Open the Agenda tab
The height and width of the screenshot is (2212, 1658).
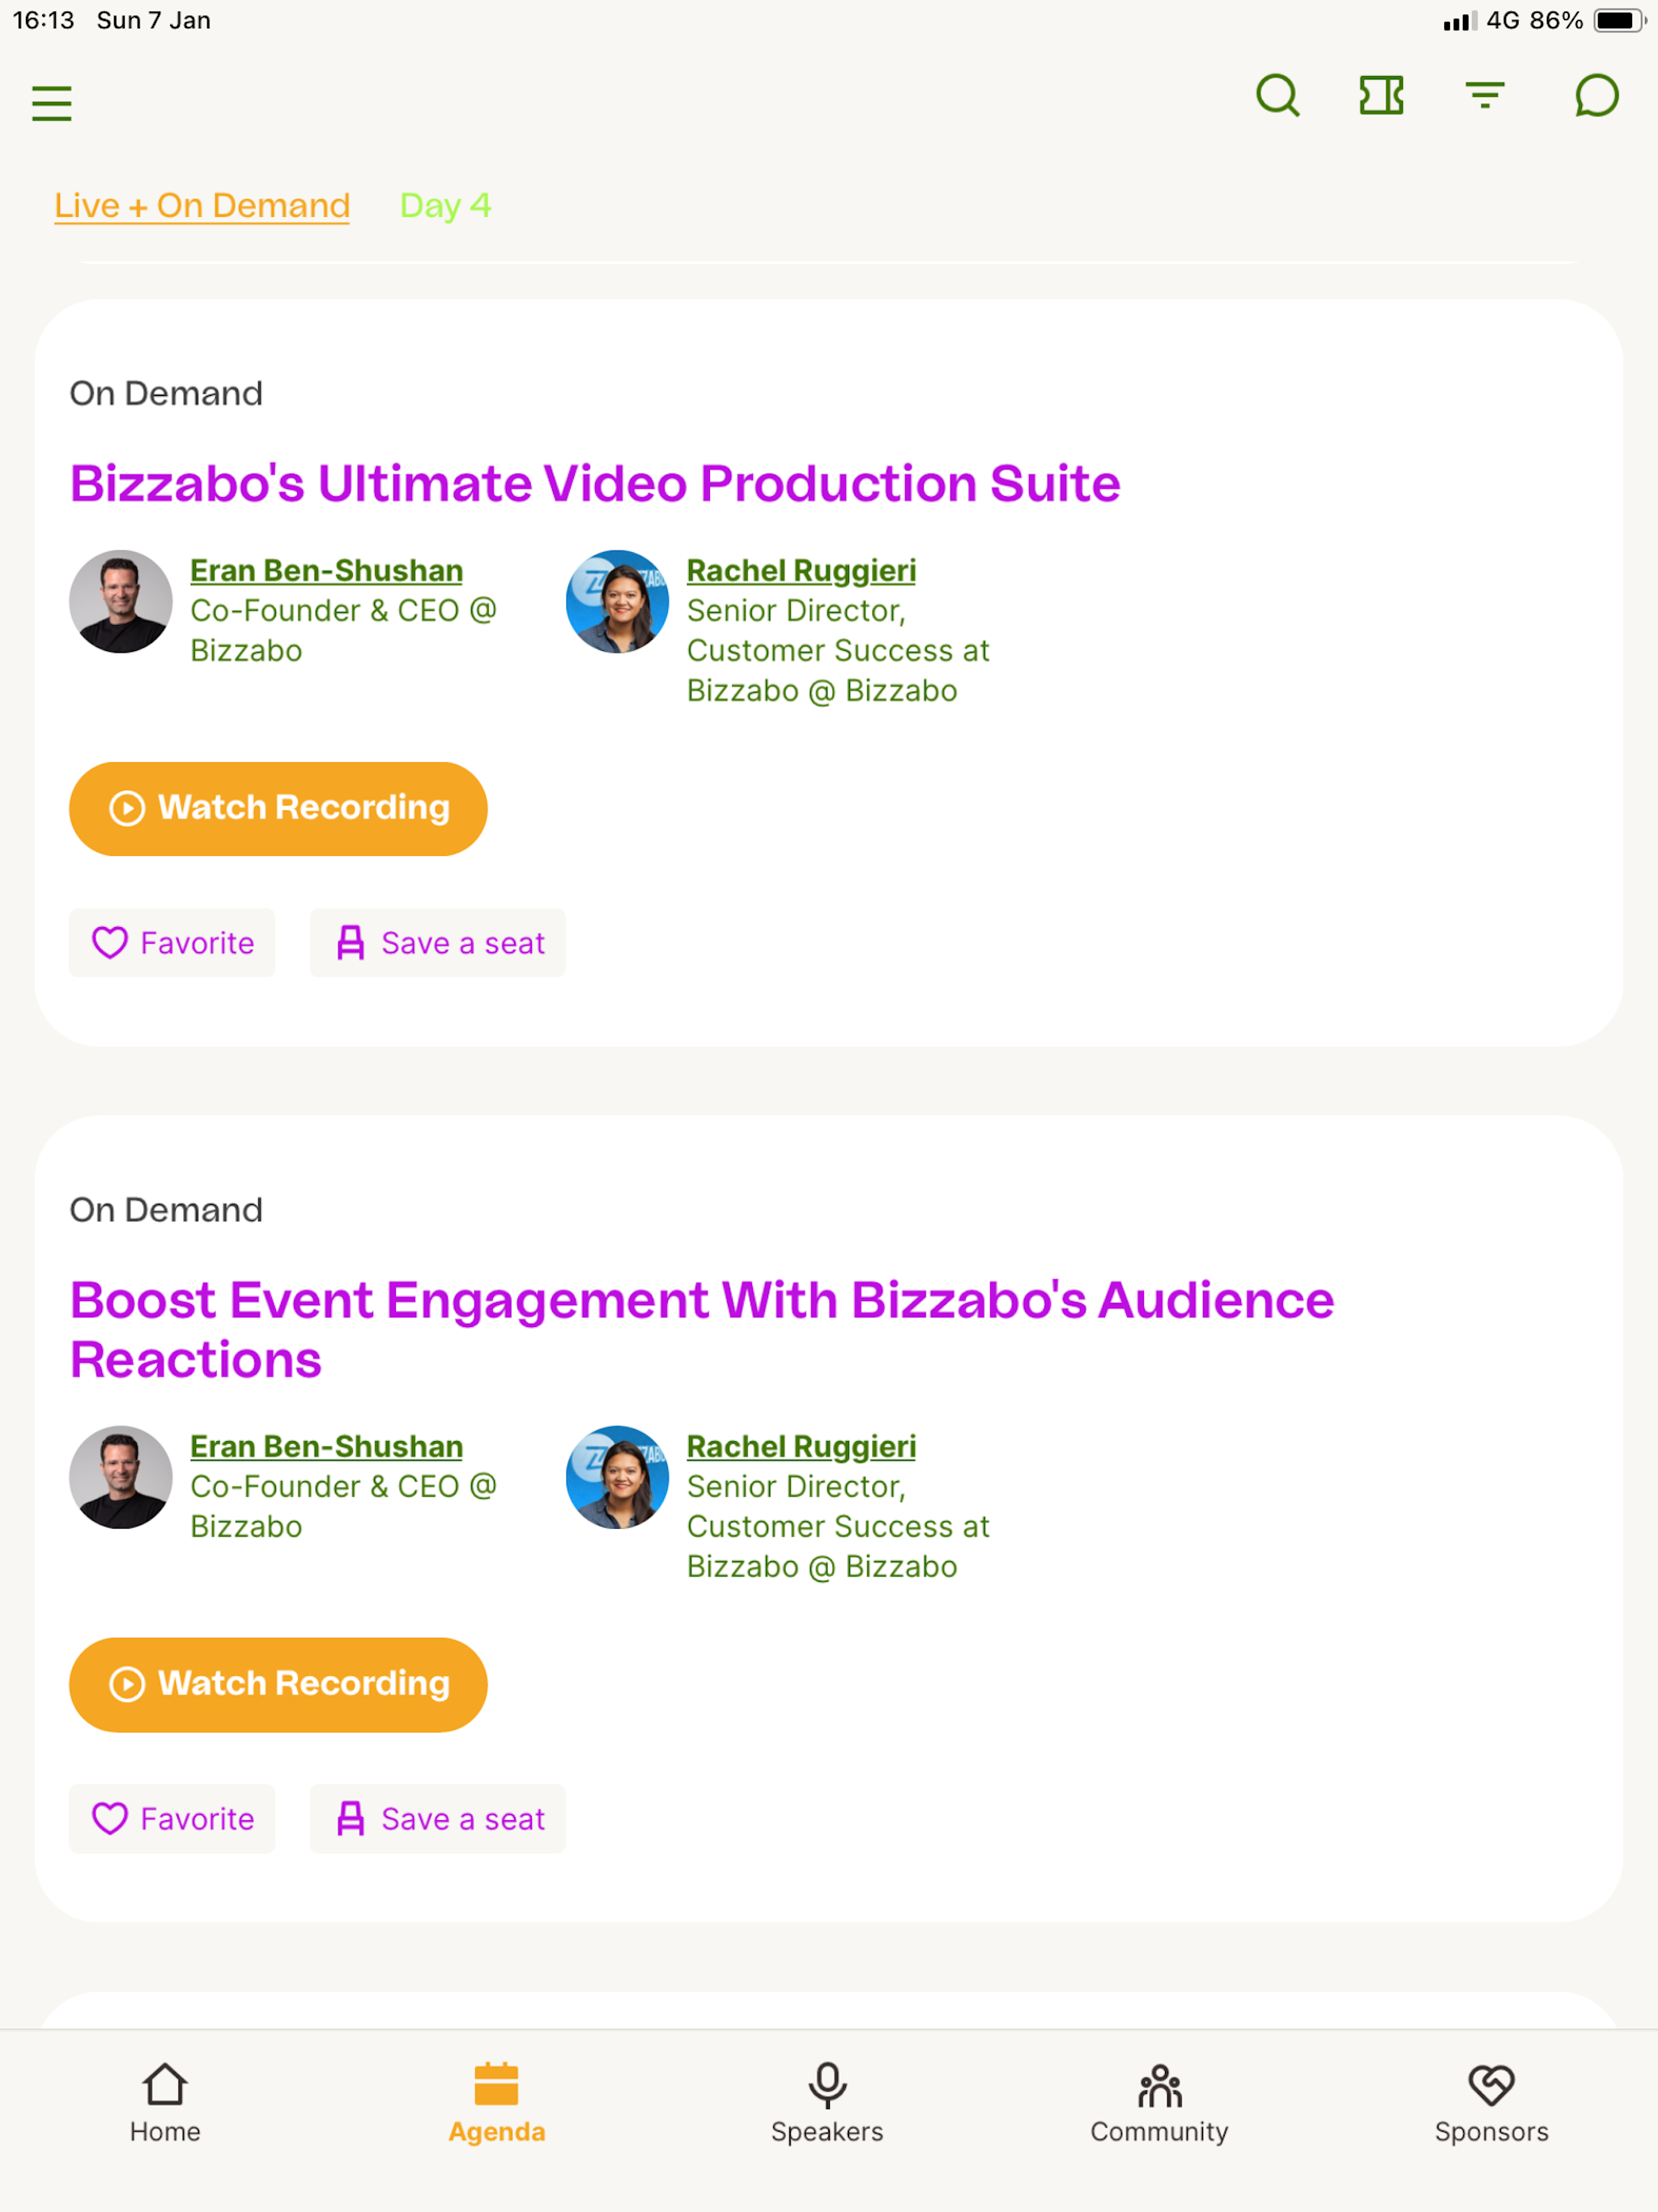[x=497, y=2104]
